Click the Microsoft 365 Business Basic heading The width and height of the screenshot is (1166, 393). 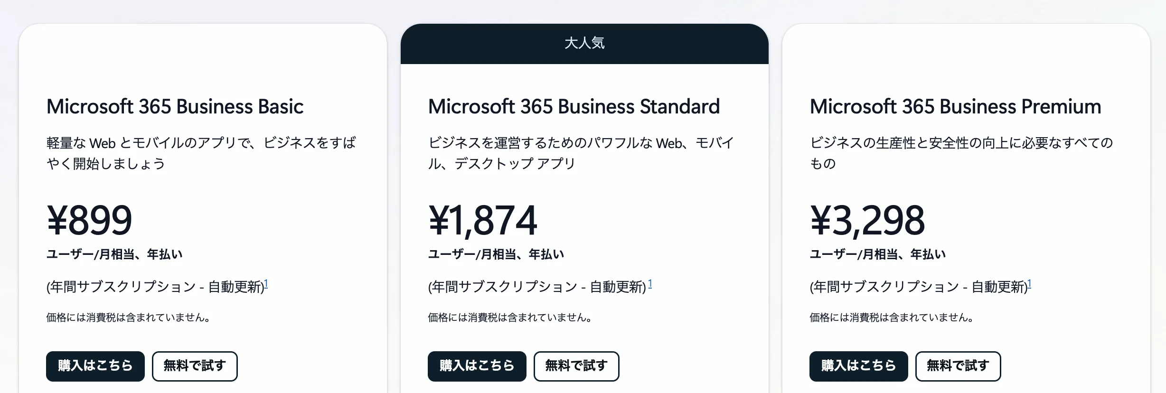point(176,106)
